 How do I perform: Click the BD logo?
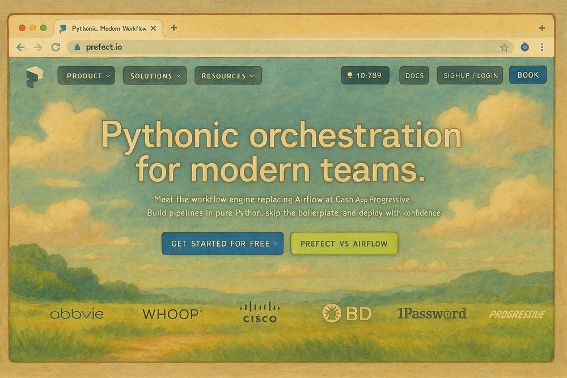(347, 313)
